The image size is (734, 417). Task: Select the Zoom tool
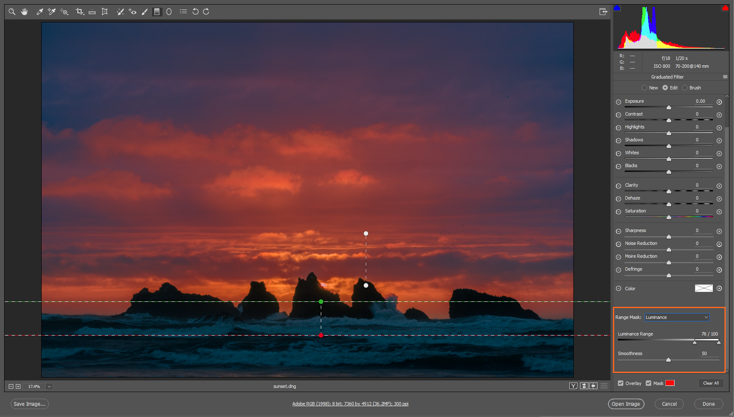pyautogui.click(x=12, y=12)
